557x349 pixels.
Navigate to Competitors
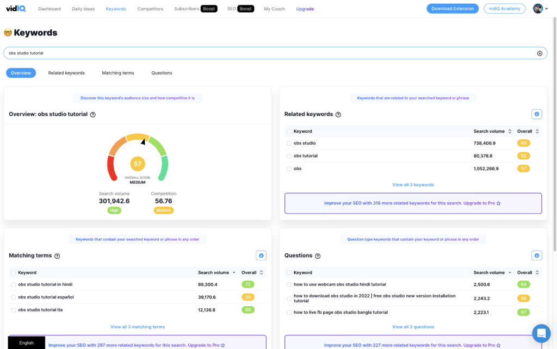(x=150, y=9)
